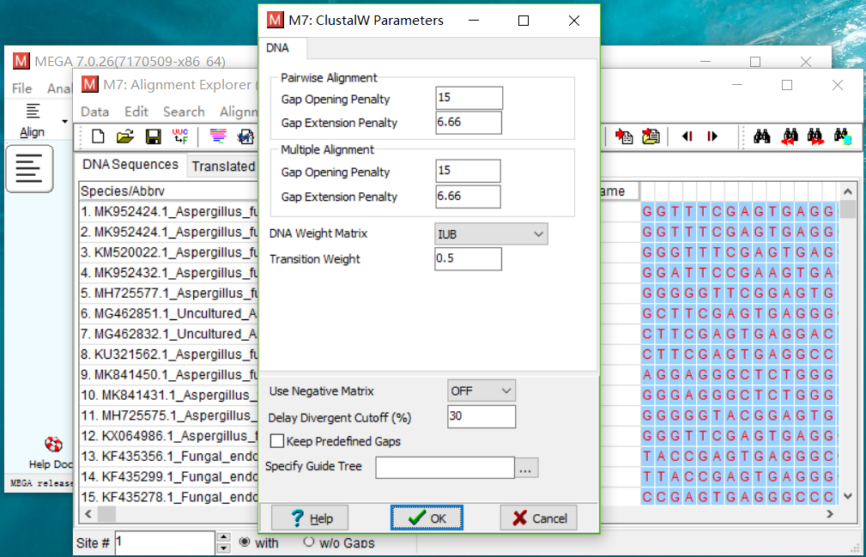This screenshot has height=557, width=866.
Task: Click the Alignment Explorer title bar M icon
Action: tap(90, 84)
